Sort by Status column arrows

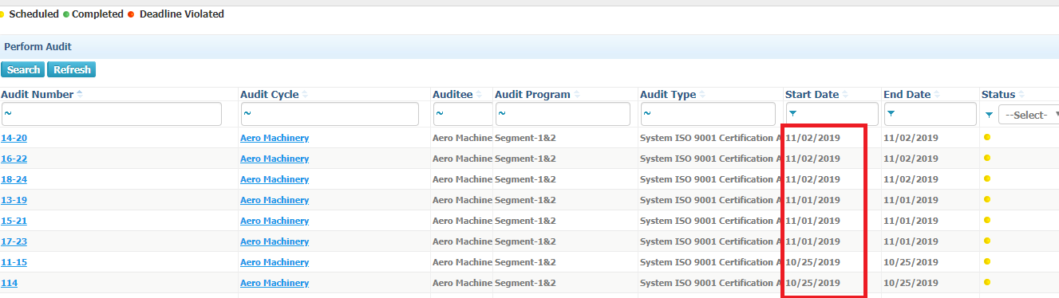coord(1022,95)
